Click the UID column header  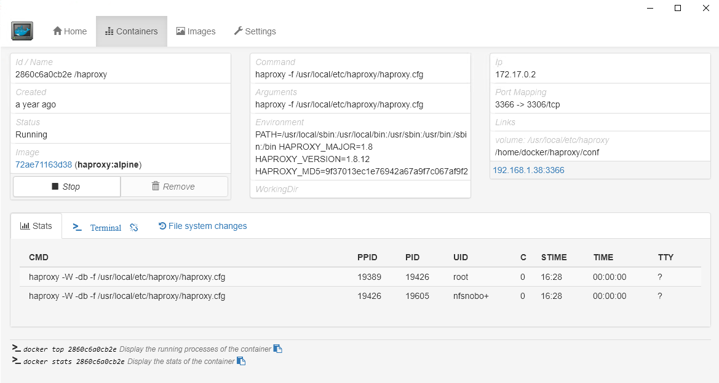(461, 257)
